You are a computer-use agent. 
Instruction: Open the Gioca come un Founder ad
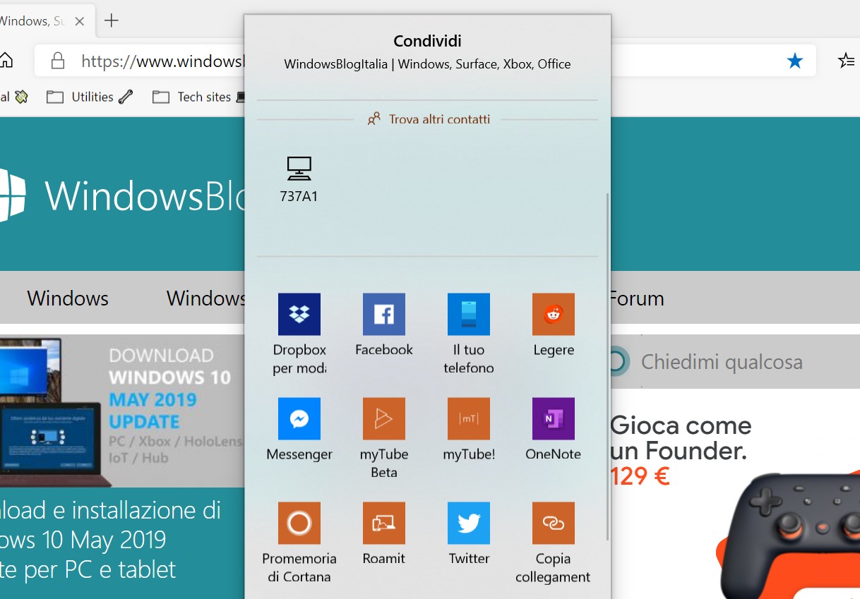(x=736, y=494)
